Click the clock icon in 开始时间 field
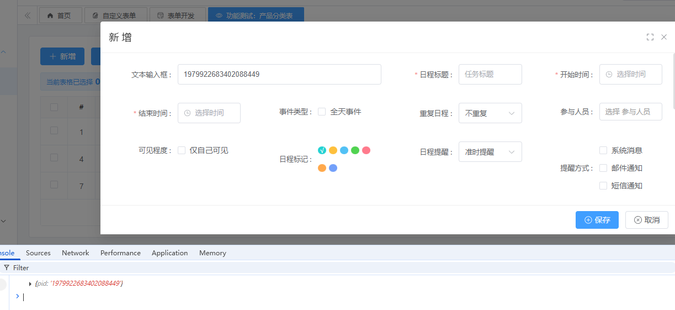The width and height of the screenshot is (675, 310). point(609,74)
